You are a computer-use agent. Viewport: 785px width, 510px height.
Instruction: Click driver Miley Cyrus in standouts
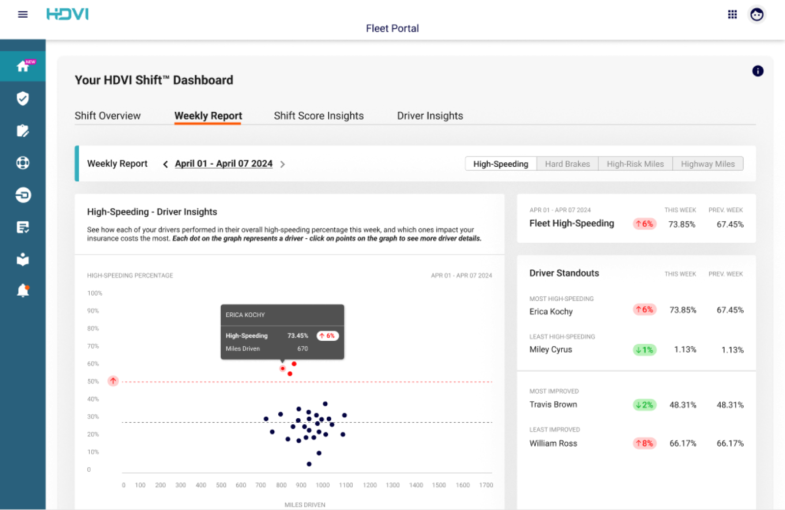point(550,350)
